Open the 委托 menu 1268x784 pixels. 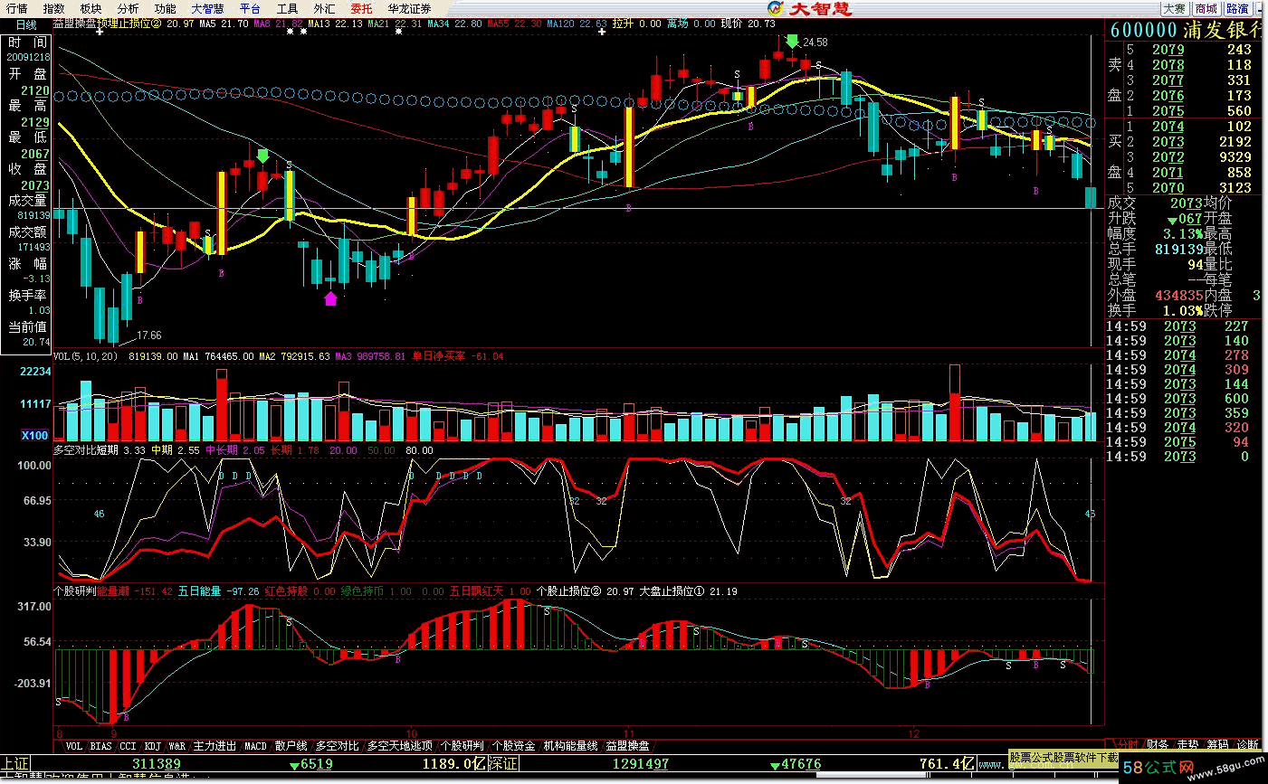pos(361,8)
